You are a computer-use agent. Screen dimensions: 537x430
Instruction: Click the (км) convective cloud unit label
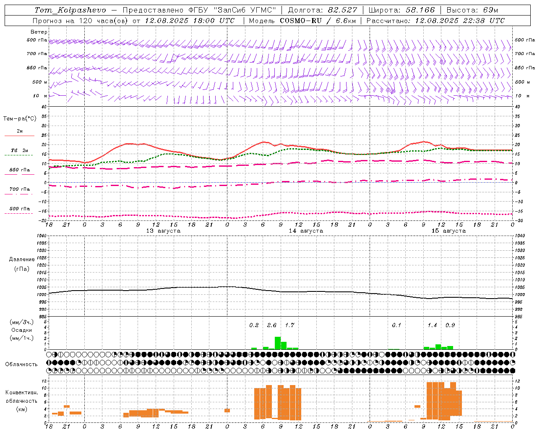(x=21, y=409)
